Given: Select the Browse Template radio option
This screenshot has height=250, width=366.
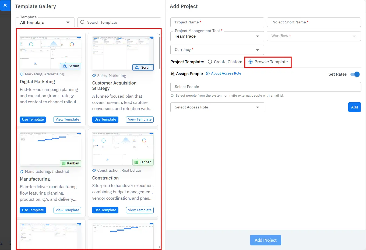Looking at the screenshot, I should [251, 62].
